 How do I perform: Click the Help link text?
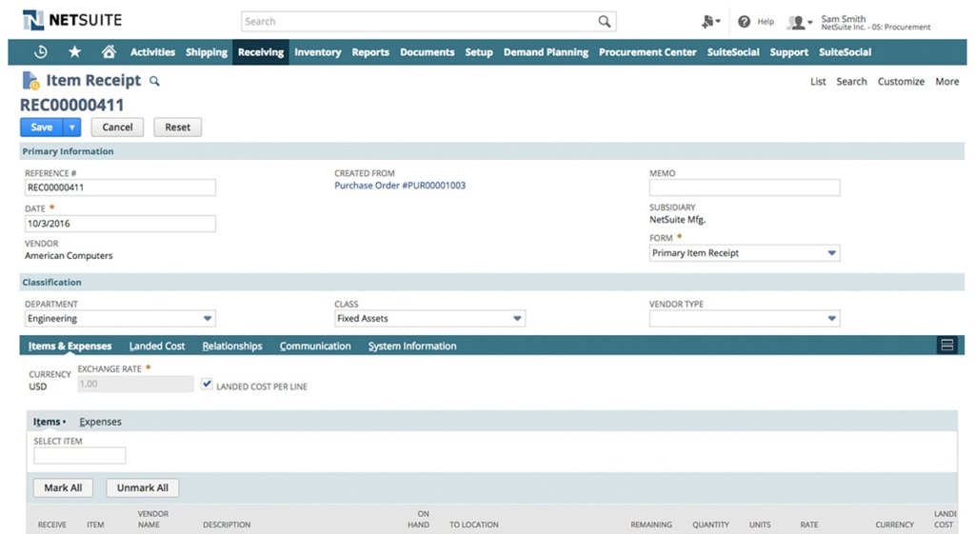tap(766, 22)
